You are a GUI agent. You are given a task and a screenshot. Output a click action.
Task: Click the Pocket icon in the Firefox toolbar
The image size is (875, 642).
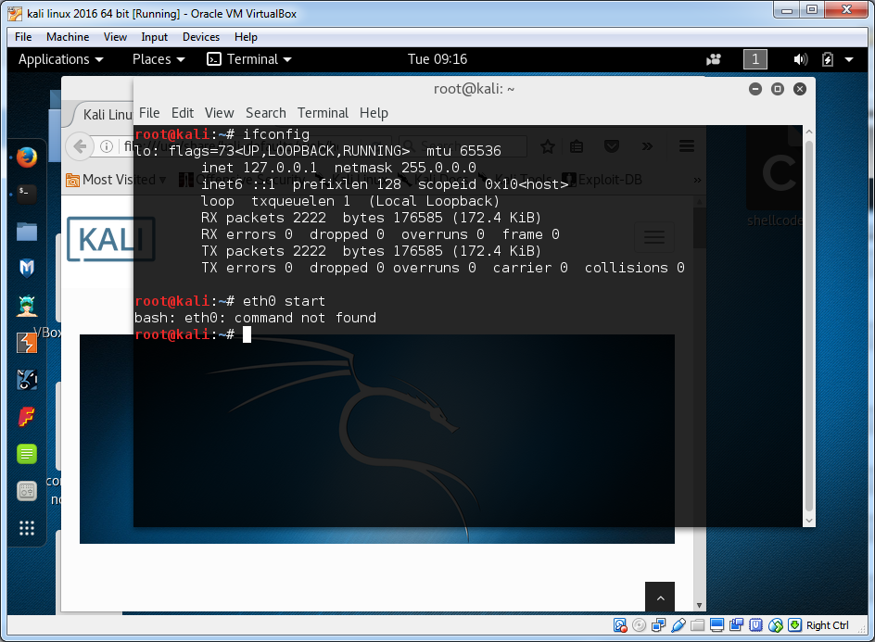click(x=612, y=146)
